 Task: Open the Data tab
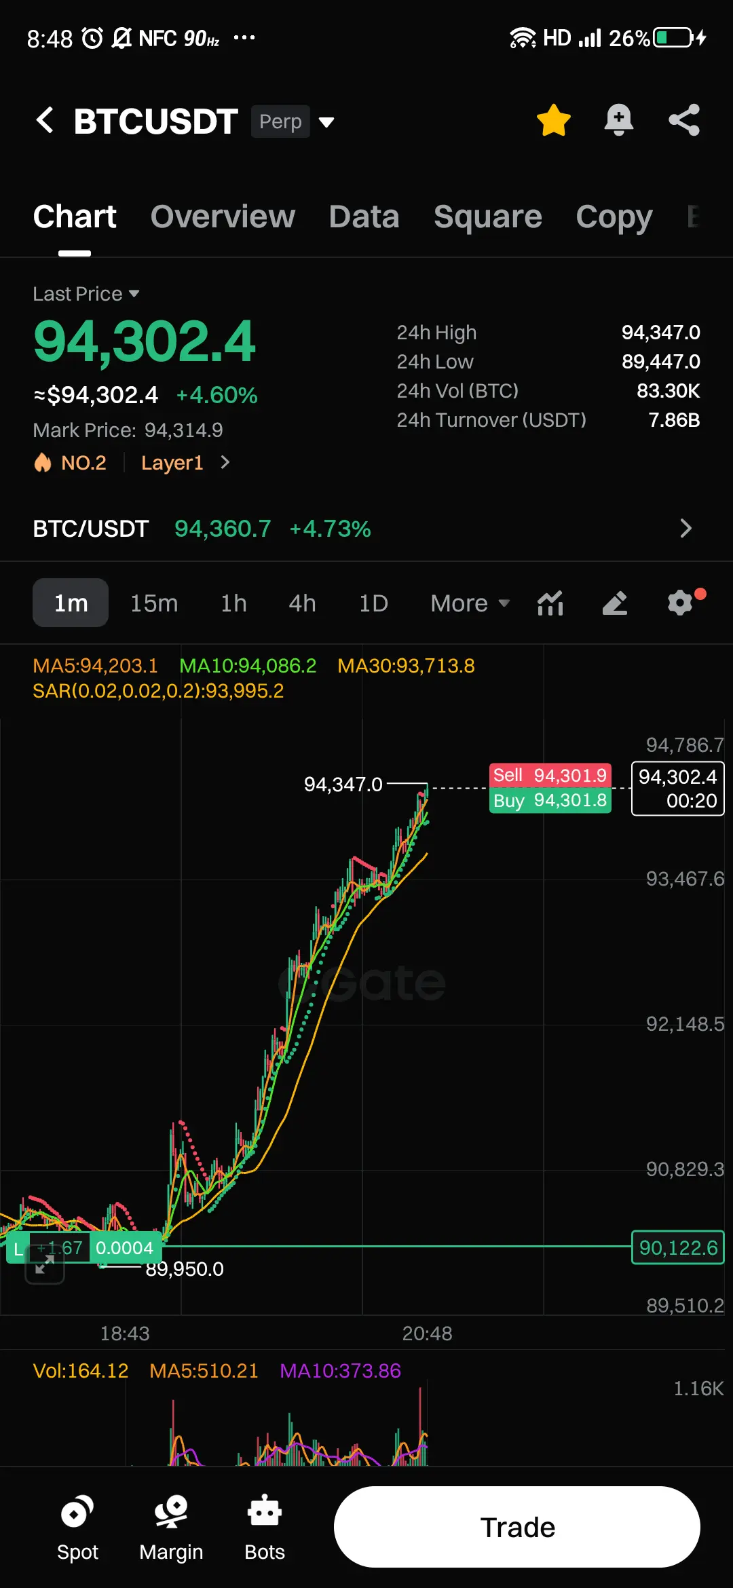click(364, 217)
